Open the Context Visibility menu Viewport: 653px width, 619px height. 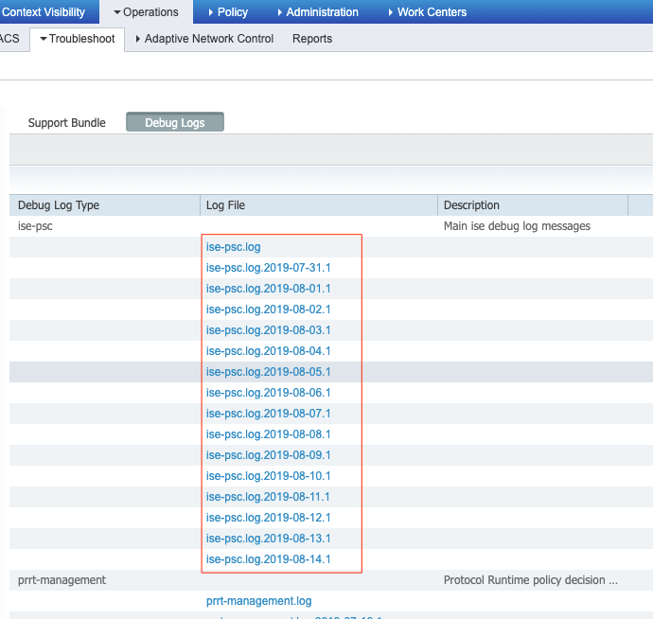[x=44, y=12]
